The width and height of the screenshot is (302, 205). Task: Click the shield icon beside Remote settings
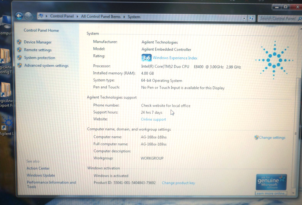tap(19, 50)
